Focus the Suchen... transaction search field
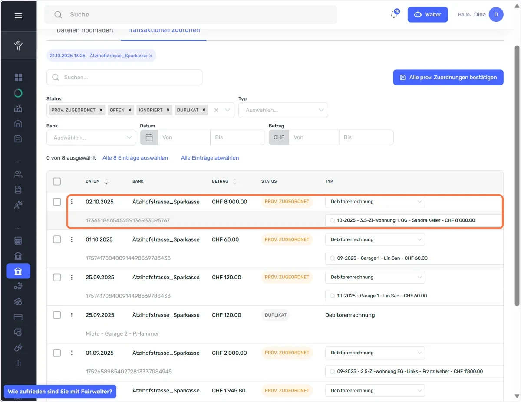The height and width of the screenshot is (402, 521). point(125,77)
